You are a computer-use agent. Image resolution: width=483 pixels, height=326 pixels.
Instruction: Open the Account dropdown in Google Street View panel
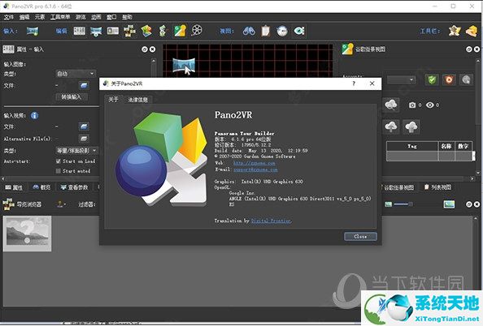(x=401, y=80)
